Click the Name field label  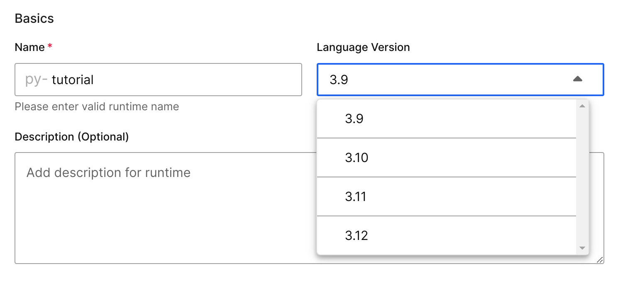coord(29,47)
